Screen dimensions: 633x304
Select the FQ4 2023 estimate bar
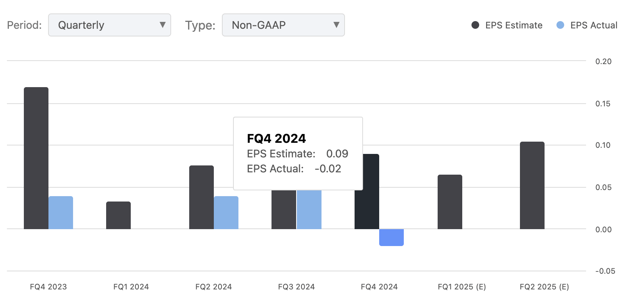click(x=36, y=158)
